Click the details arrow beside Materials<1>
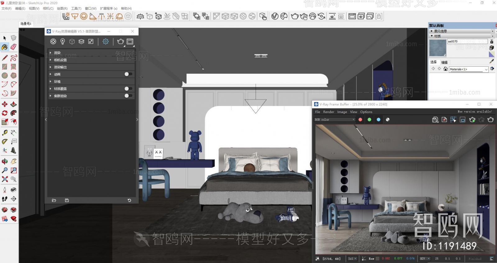497x263 pixels. 492,69
